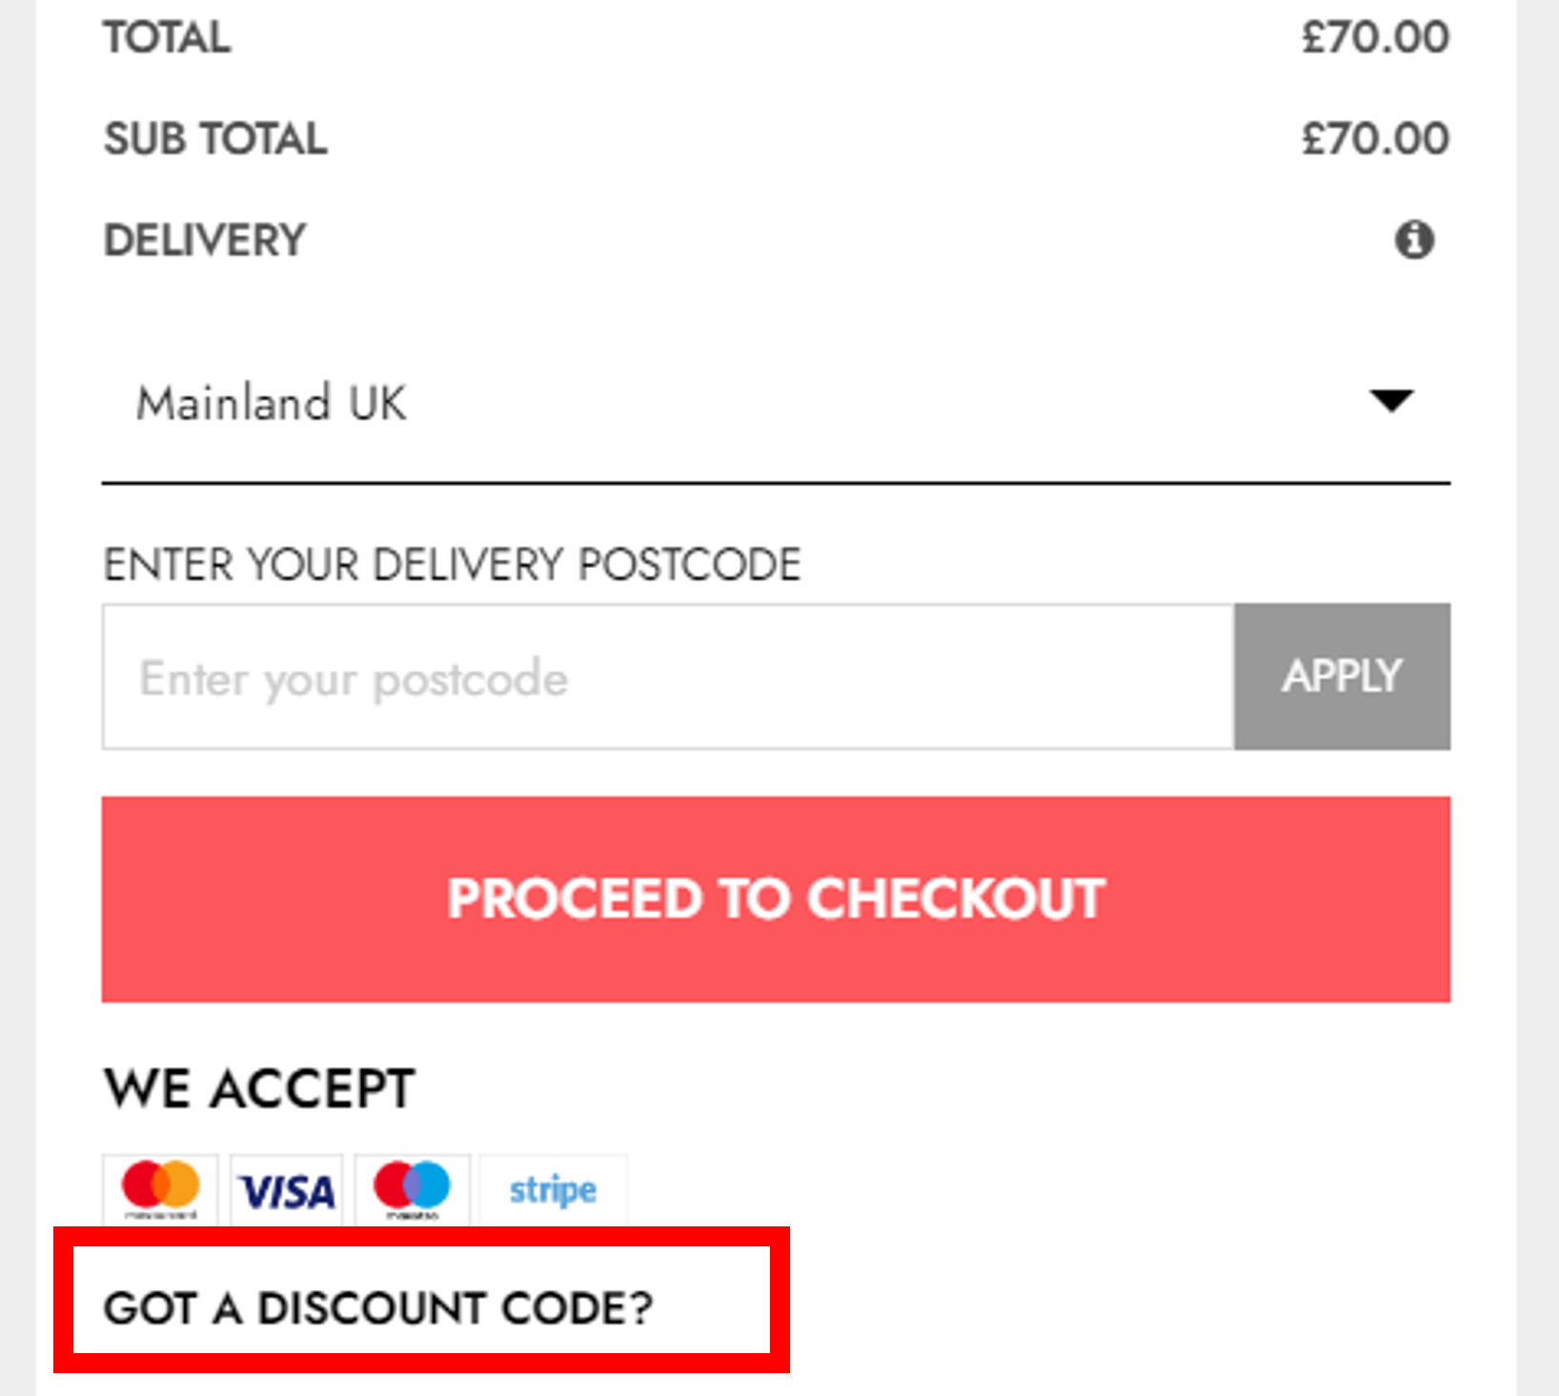Click the Stripe payment logo
The width and height of the screenshot is (1559, 1396).
(x=554, y=1190)
